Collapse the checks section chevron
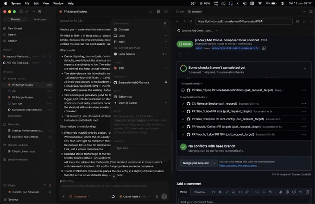Screen dimensions: 315x204 305,69
